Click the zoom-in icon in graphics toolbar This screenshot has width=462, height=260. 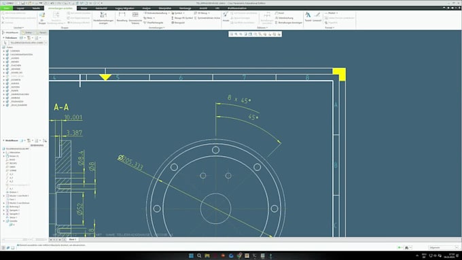[x=236, y=34]
